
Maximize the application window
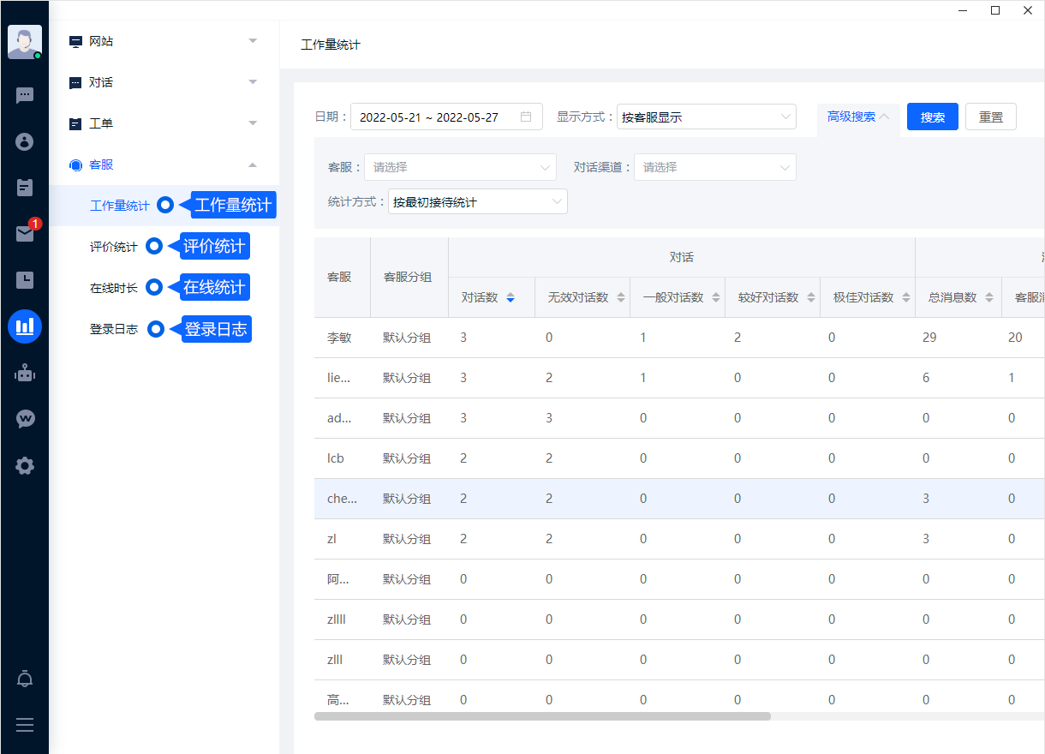pos(994,10)
